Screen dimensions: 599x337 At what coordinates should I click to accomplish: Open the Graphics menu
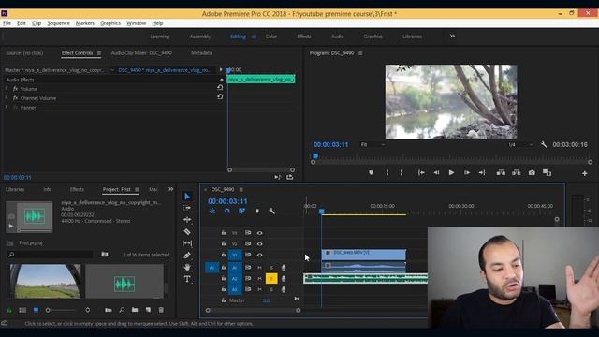[x=110, y=23]
